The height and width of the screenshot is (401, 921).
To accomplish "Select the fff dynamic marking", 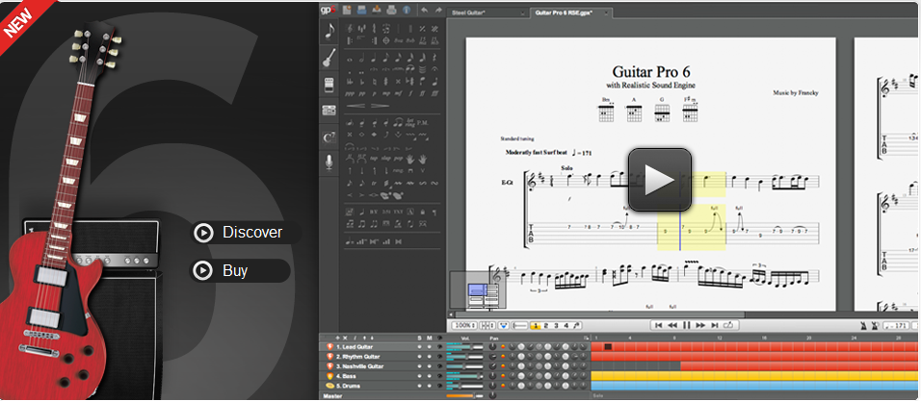I will 434,94.
